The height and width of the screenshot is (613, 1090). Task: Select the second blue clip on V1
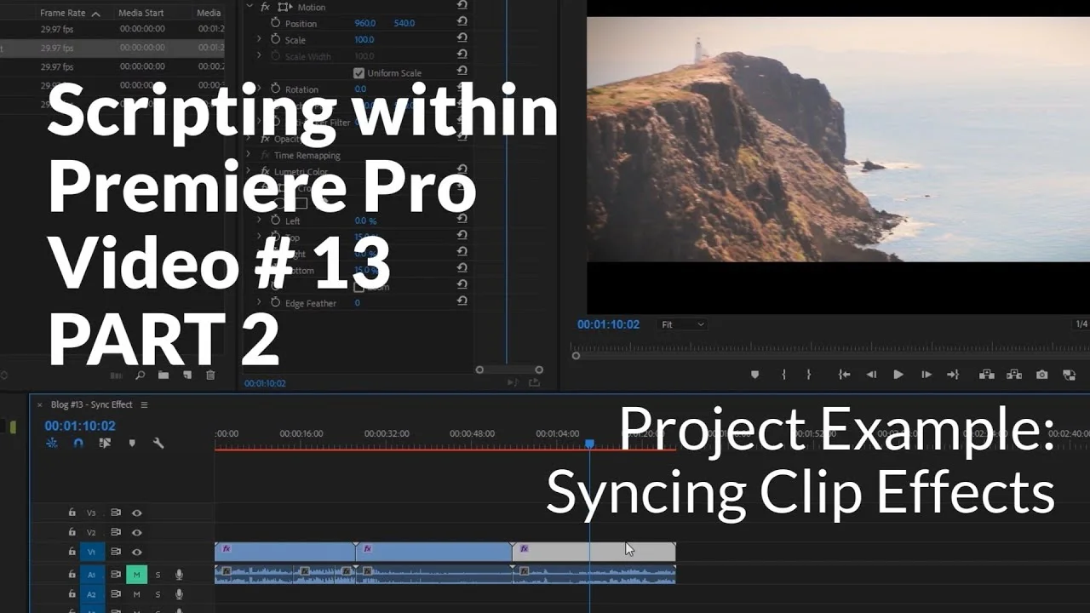point(433,552)
